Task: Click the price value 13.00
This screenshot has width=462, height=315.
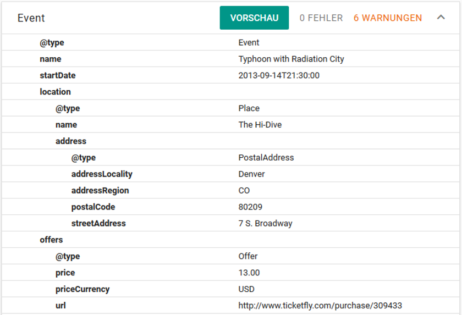Action: pos(249,273)
